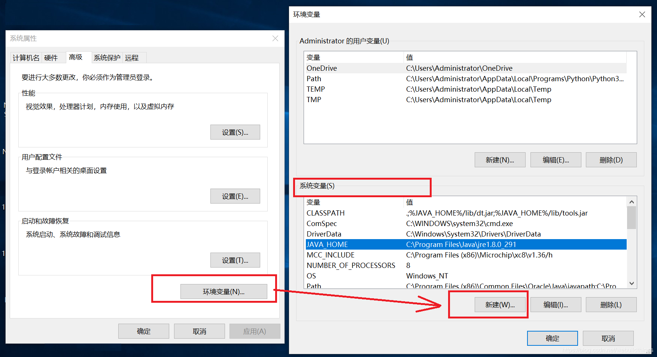Screen dimensions: 657x357
Task: Click 设置(T)... for 启动和故障恢复
Action: point(235,260)
